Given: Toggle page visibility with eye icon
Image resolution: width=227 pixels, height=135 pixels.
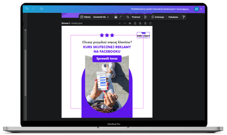Looking at the screenshot, I should (130, 23).
